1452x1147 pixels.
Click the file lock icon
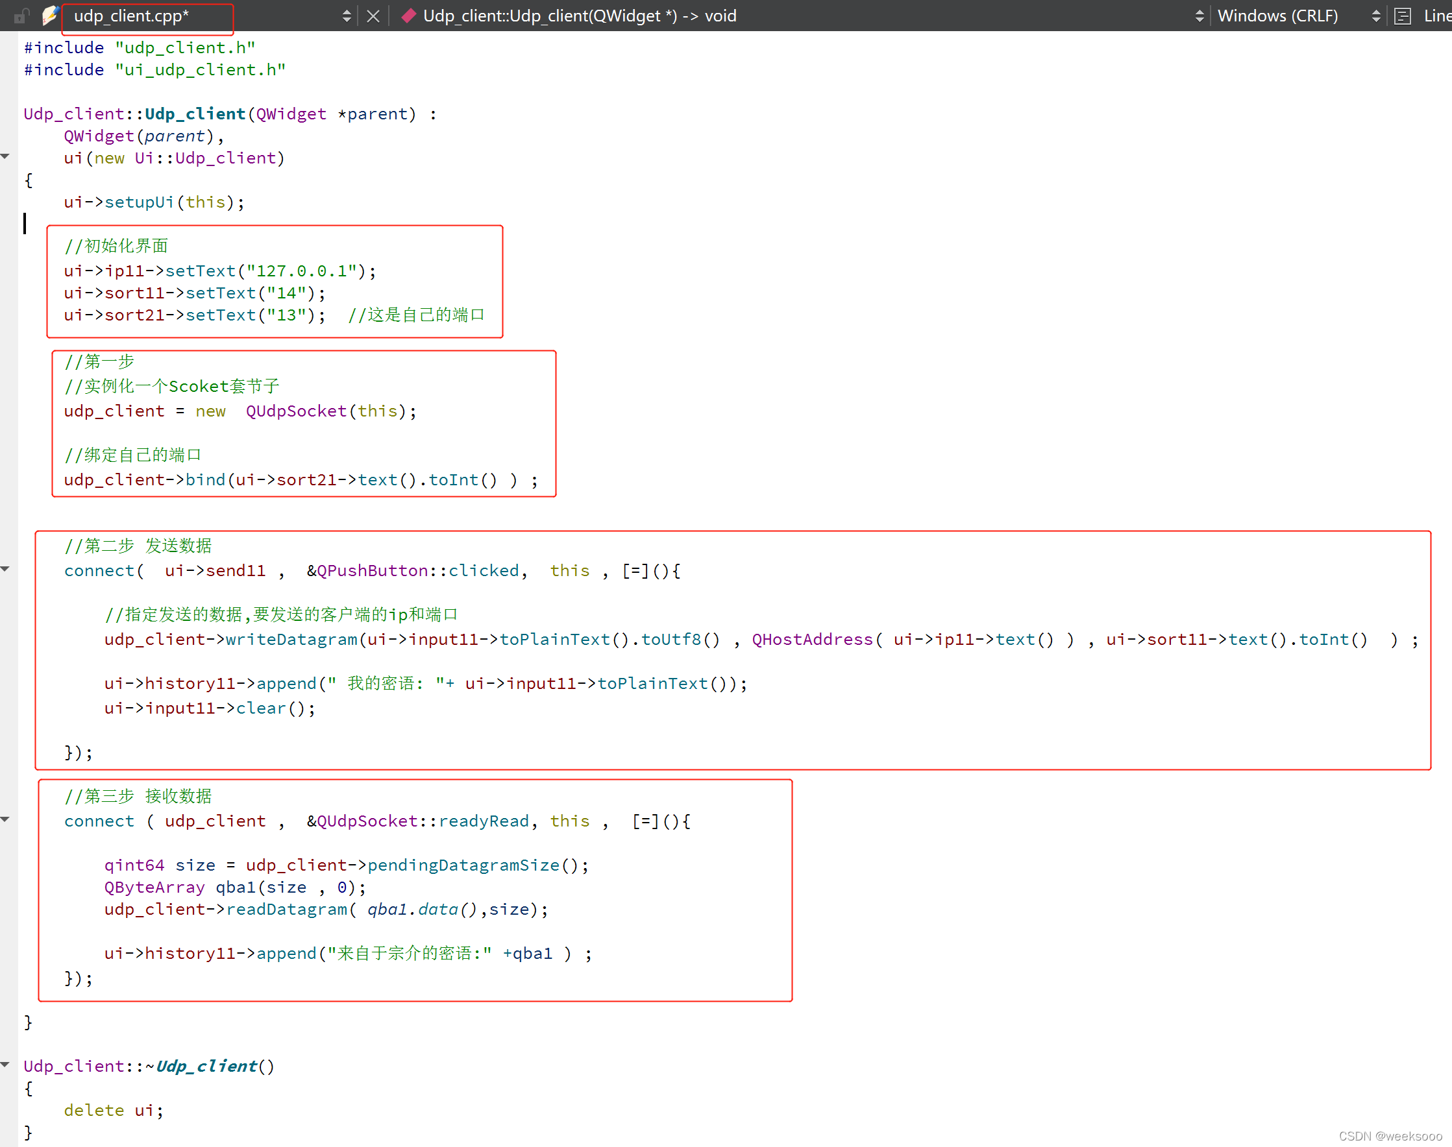tap(22, 16)
